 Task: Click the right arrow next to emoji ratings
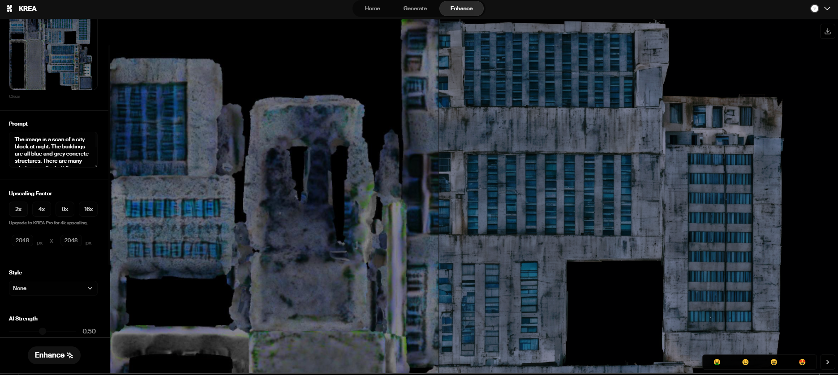827,362
